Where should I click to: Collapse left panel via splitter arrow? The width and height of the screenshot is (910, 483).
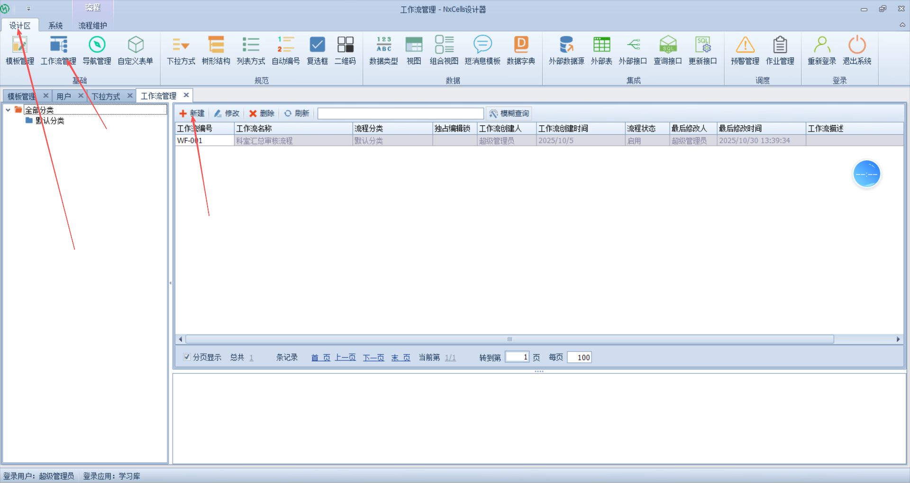point(170,283)
